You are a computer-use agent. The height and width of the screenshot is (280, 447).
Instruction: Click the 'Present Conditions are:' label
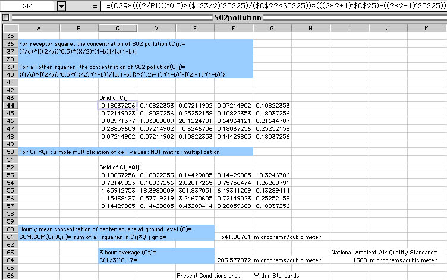tap(208, 276)
